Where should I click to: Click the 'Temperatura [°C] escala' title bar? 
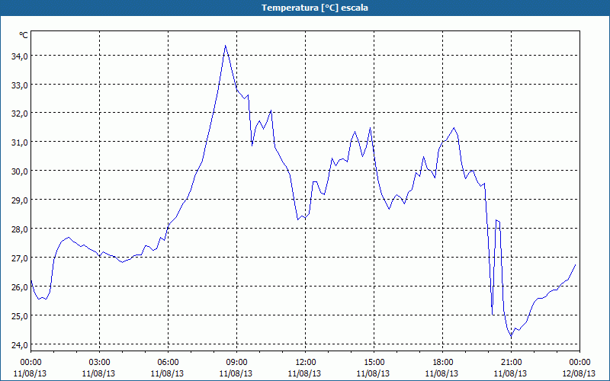pyautogui.click(x=305, y=8)
